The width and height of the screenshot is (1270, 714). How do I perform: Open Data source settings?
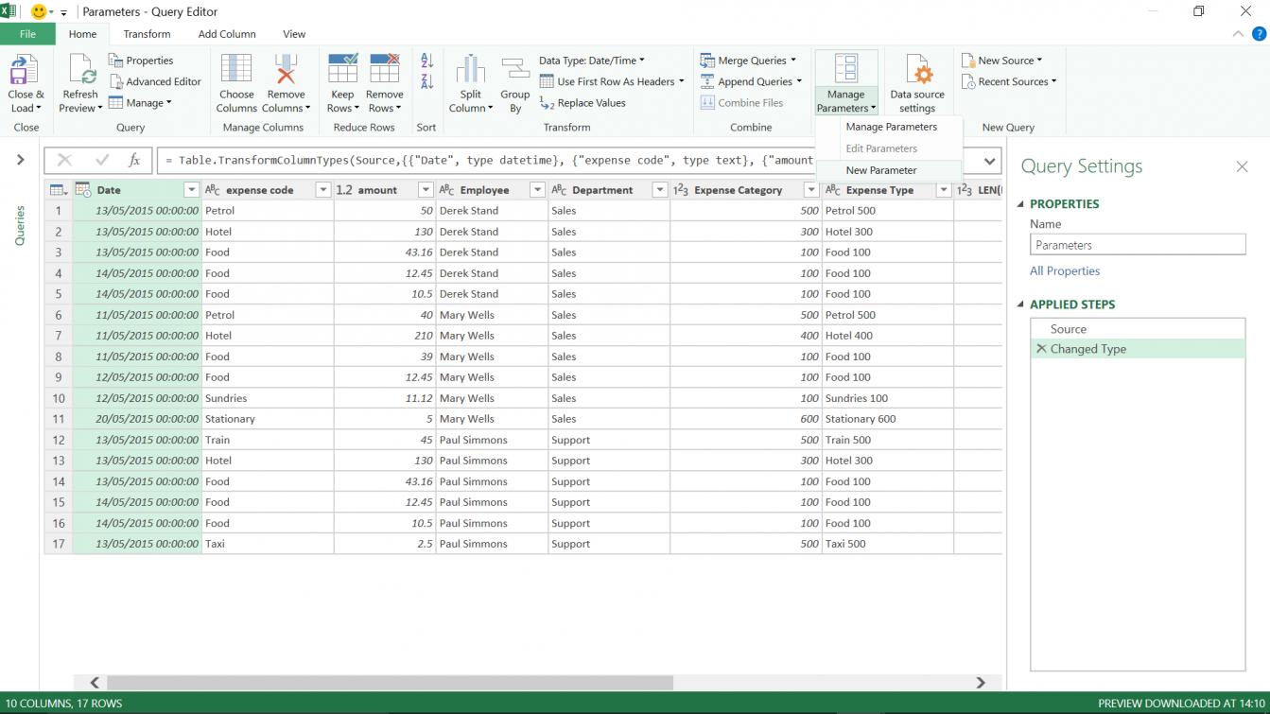tap(917, 83)
